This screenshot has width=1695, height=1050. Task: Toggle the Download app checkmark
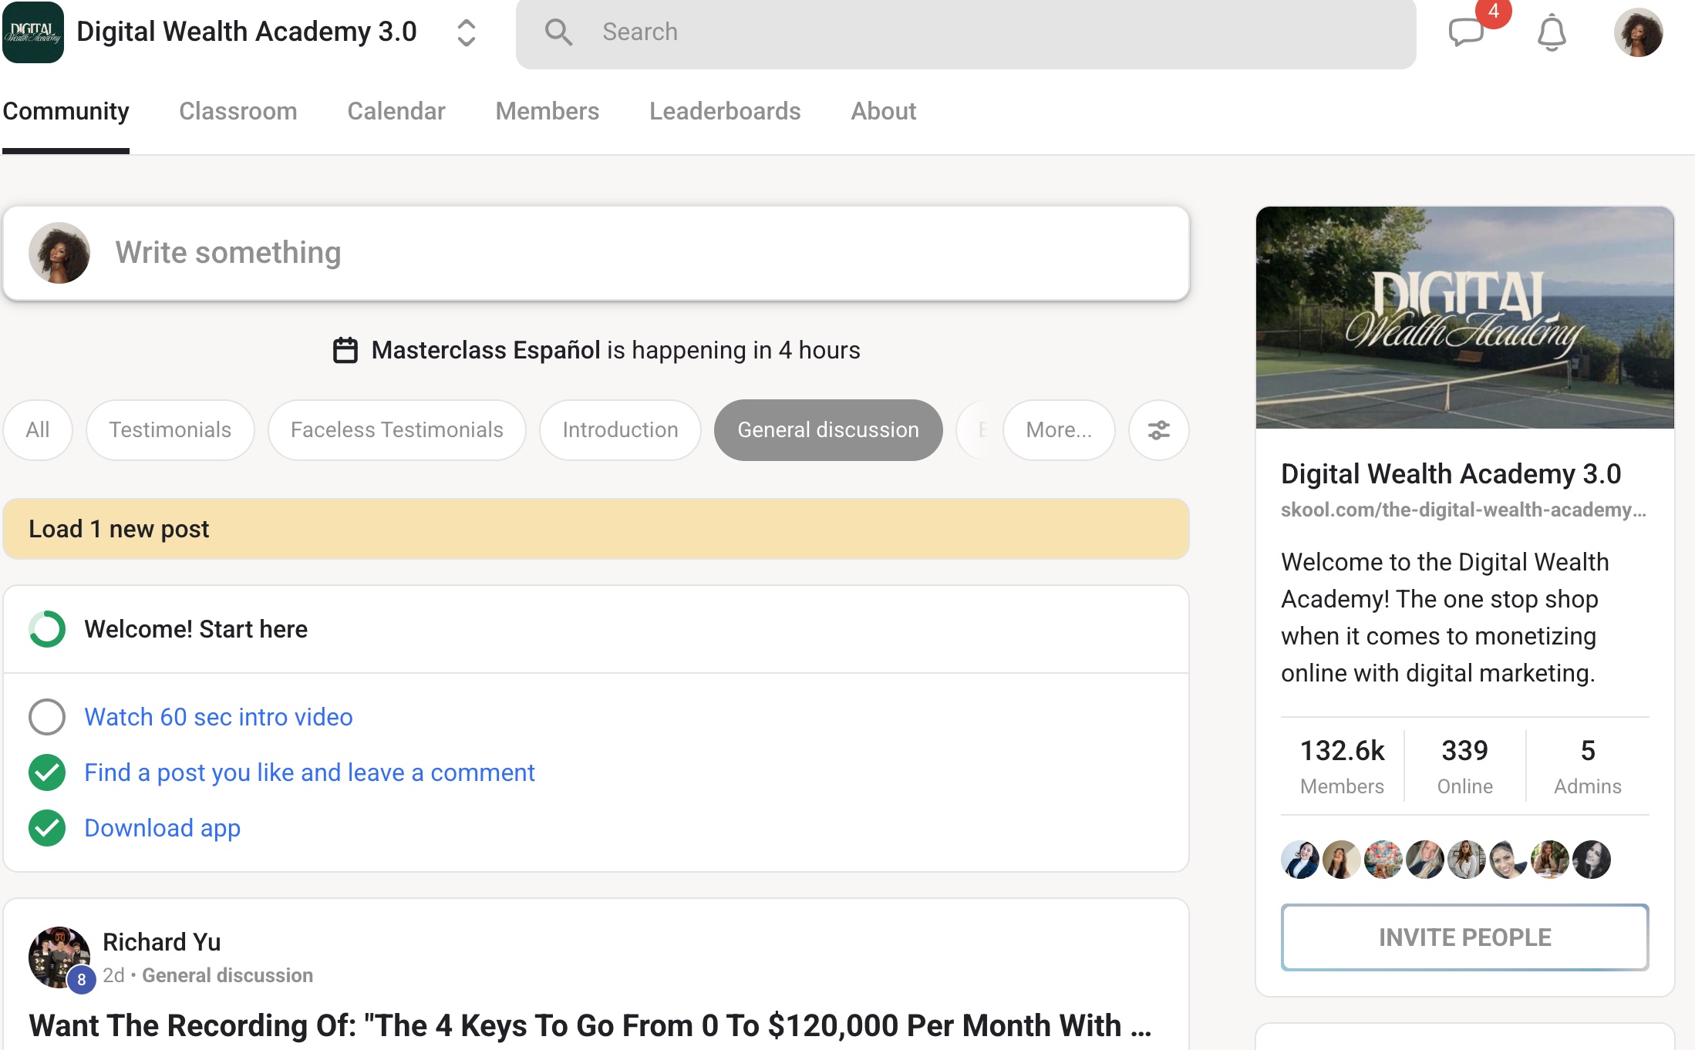pos(47,828)
